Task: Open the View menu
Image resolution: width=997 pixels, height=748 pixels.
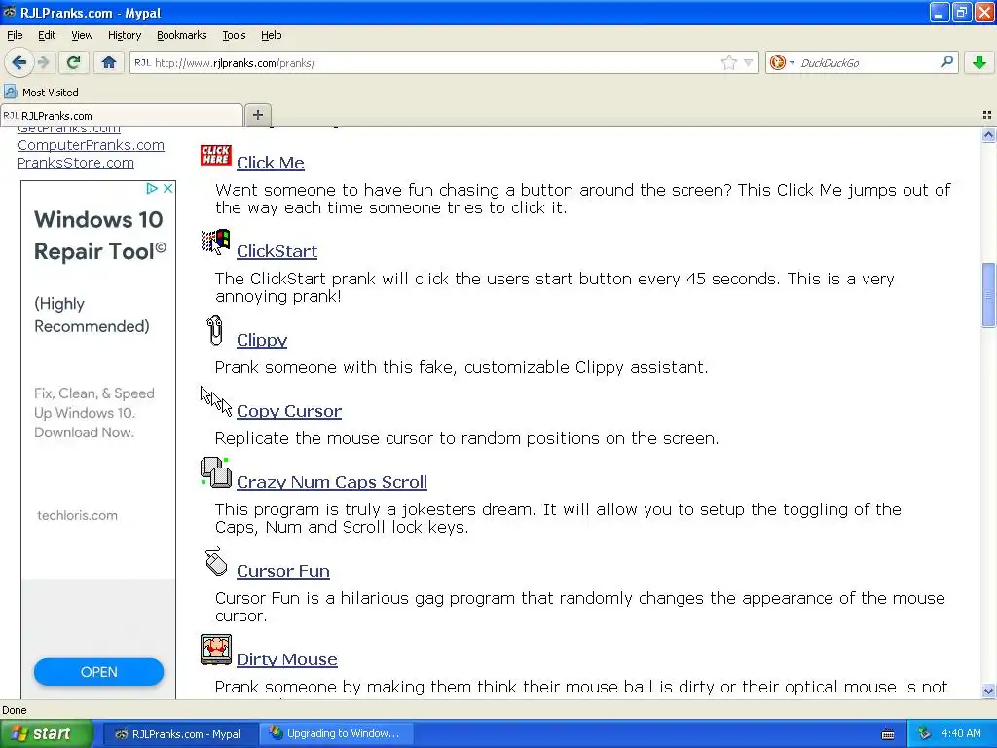Action: pyautogui.click(x=82, y=35)
